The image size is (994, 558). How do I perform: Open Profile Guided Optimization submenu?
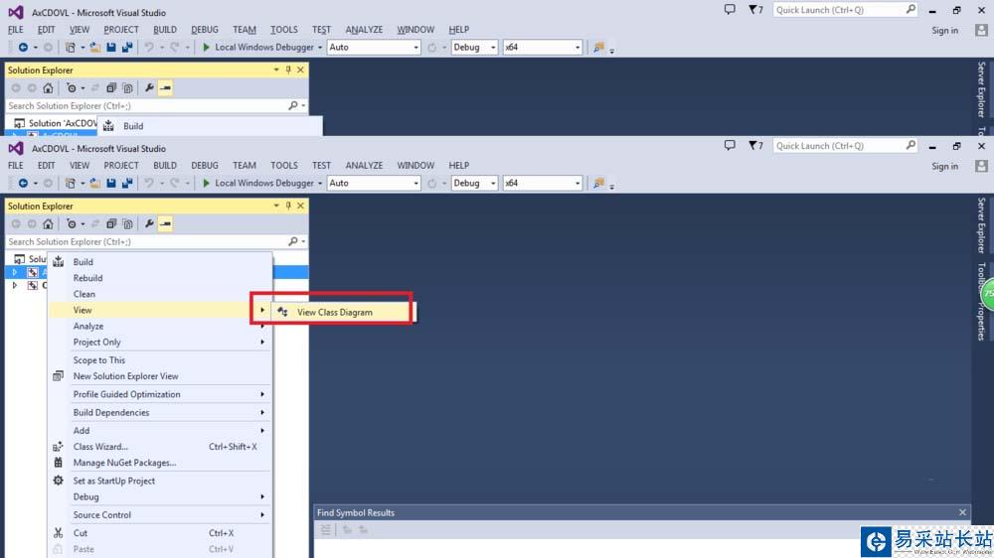(160, 394)
